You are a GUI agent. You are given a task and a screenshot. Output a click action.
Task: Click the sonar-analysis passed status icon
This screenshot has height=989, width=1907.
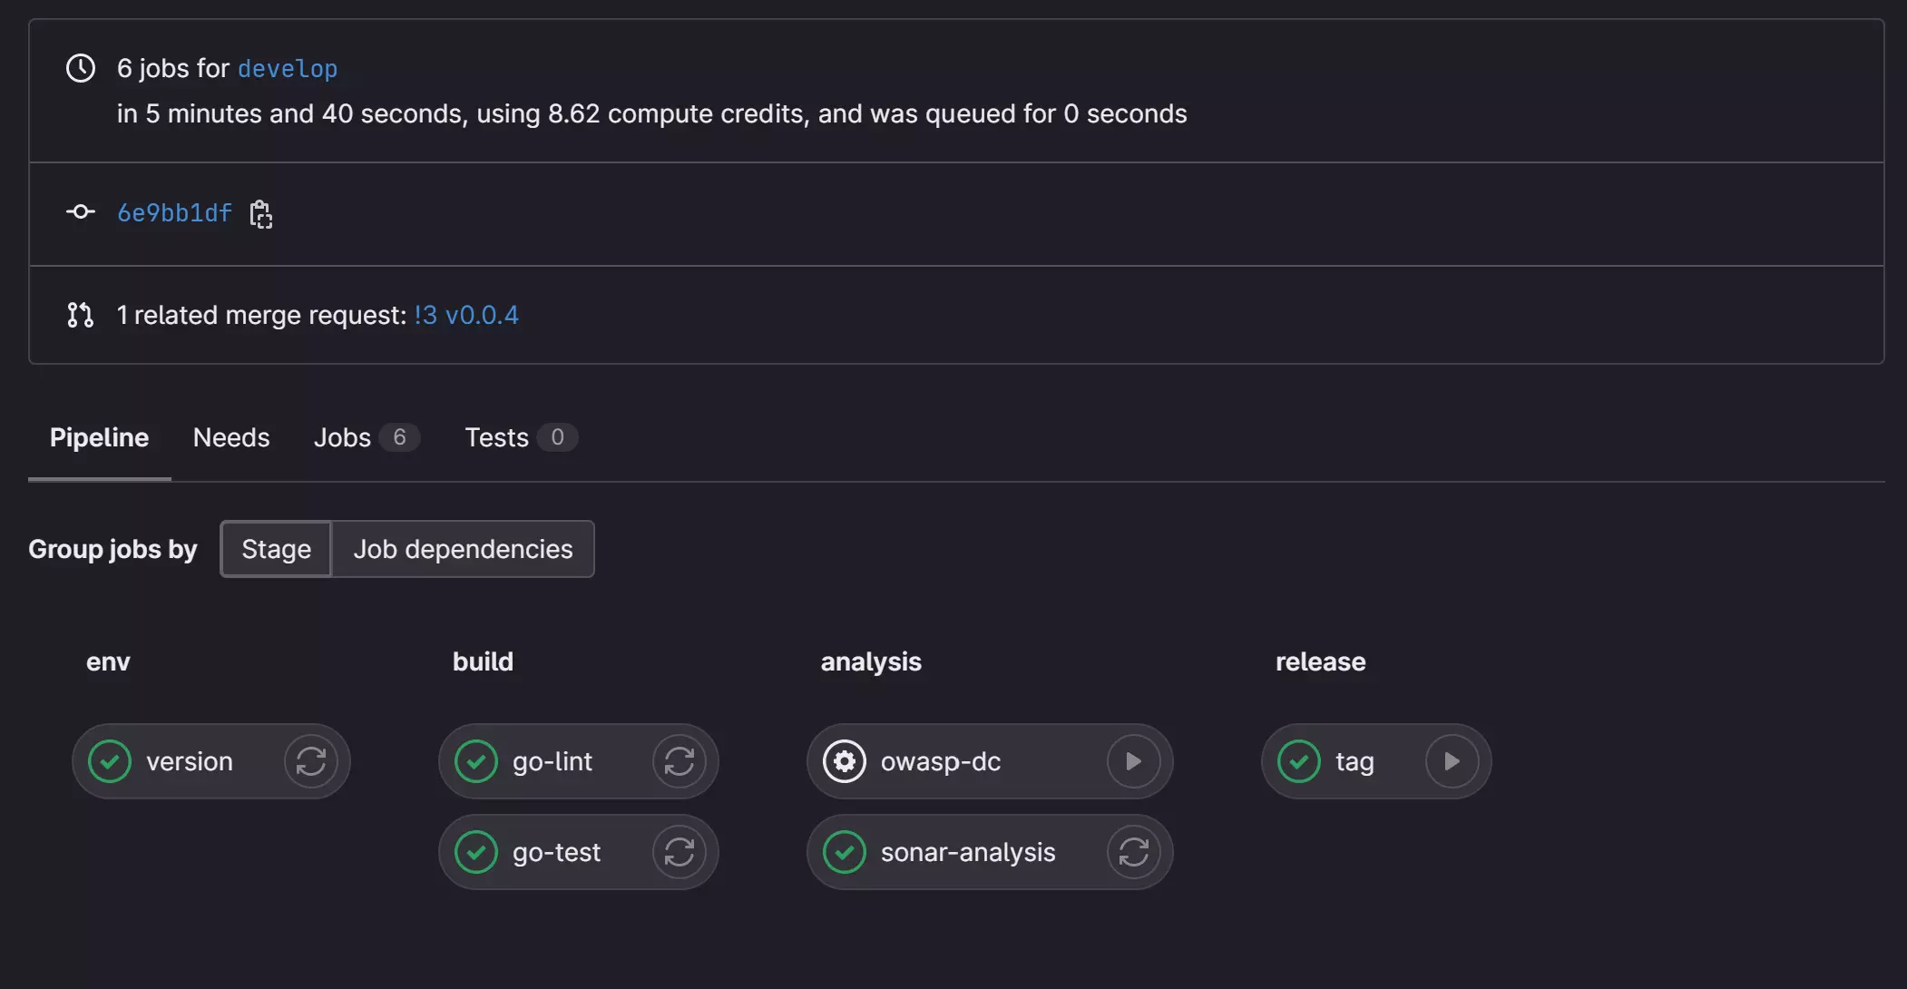pyautogui.click(x=845, y=852)
